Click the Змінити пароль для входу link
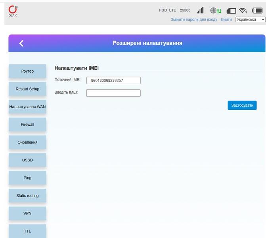The width and height of the screenshot is (266, 238). click(194, 19)
